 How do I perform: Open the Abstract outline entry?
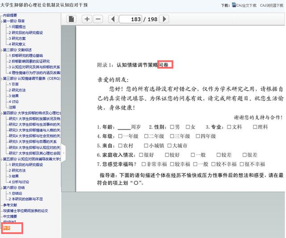9,222
